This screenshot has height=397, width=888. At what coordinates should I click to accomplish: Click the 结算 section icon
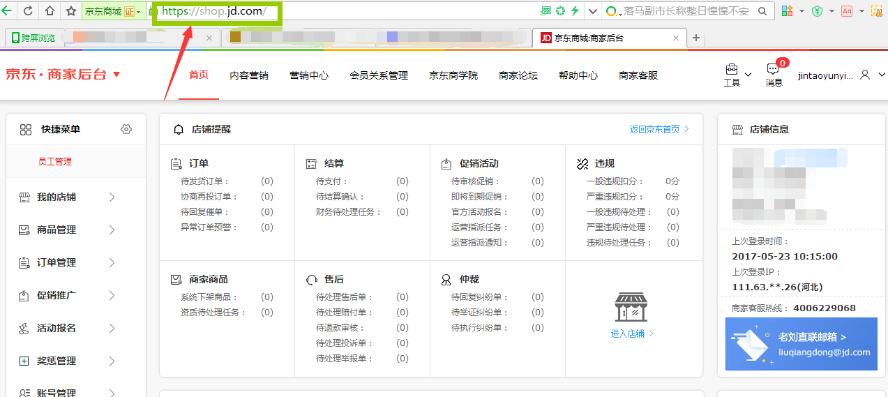(312, 164)
